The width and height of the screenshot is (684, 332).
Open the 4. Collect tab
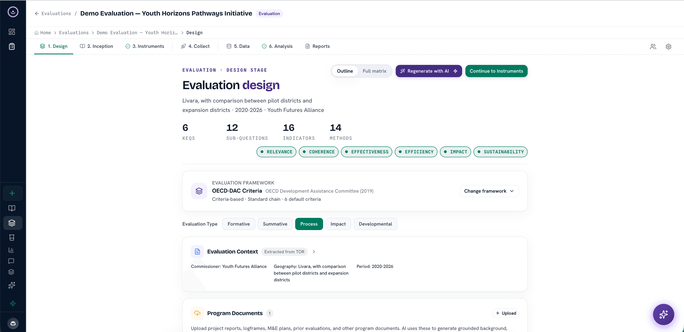coord(195,46)
